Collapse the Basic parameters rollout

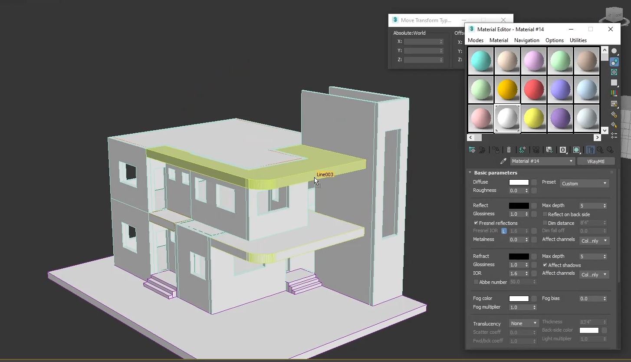point(470,172)
